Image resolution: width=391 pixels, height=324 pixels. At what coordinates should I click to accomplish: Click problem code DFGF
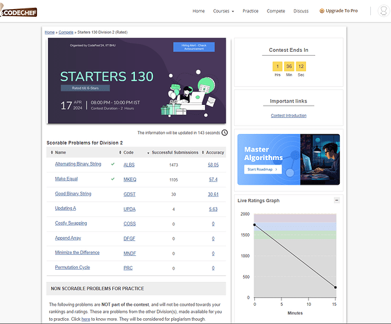click(129, 238)
